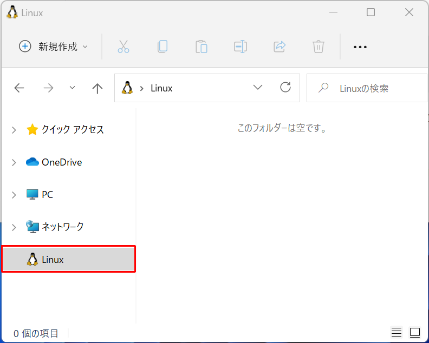The image size is (429, 343).
Task: Minimize the Linux window
Action: click(x=333, y=12)
